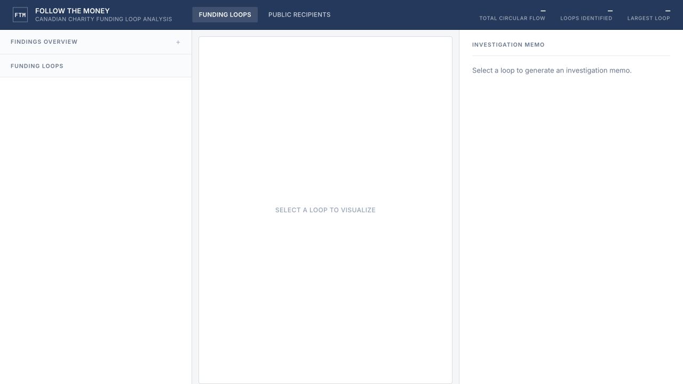The width and height of the screenshot is (683, 384).
Task: Click the 'Select a loop to visualize' placeholder
Action: [x=325, y=210]
